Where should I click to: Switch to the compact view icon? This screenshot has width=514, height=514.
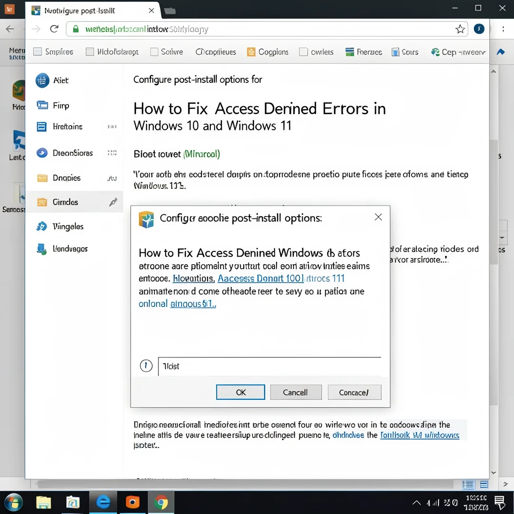(484, 484)
